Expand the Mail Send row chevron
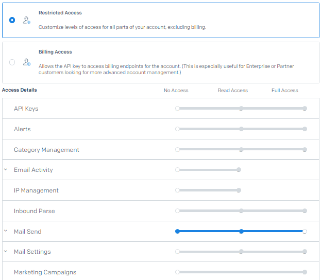Screen dimensions: 321x280 tap(6, 231)
